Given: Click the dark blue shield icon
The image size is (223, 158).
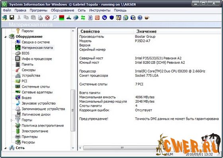Looking at the screenshot, I should [111, 18].
